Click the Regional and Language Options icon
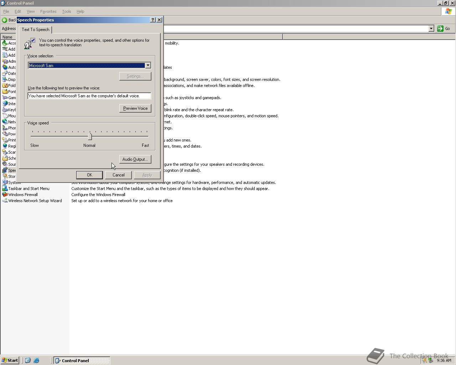456x365 pixels. click(5, 146)
